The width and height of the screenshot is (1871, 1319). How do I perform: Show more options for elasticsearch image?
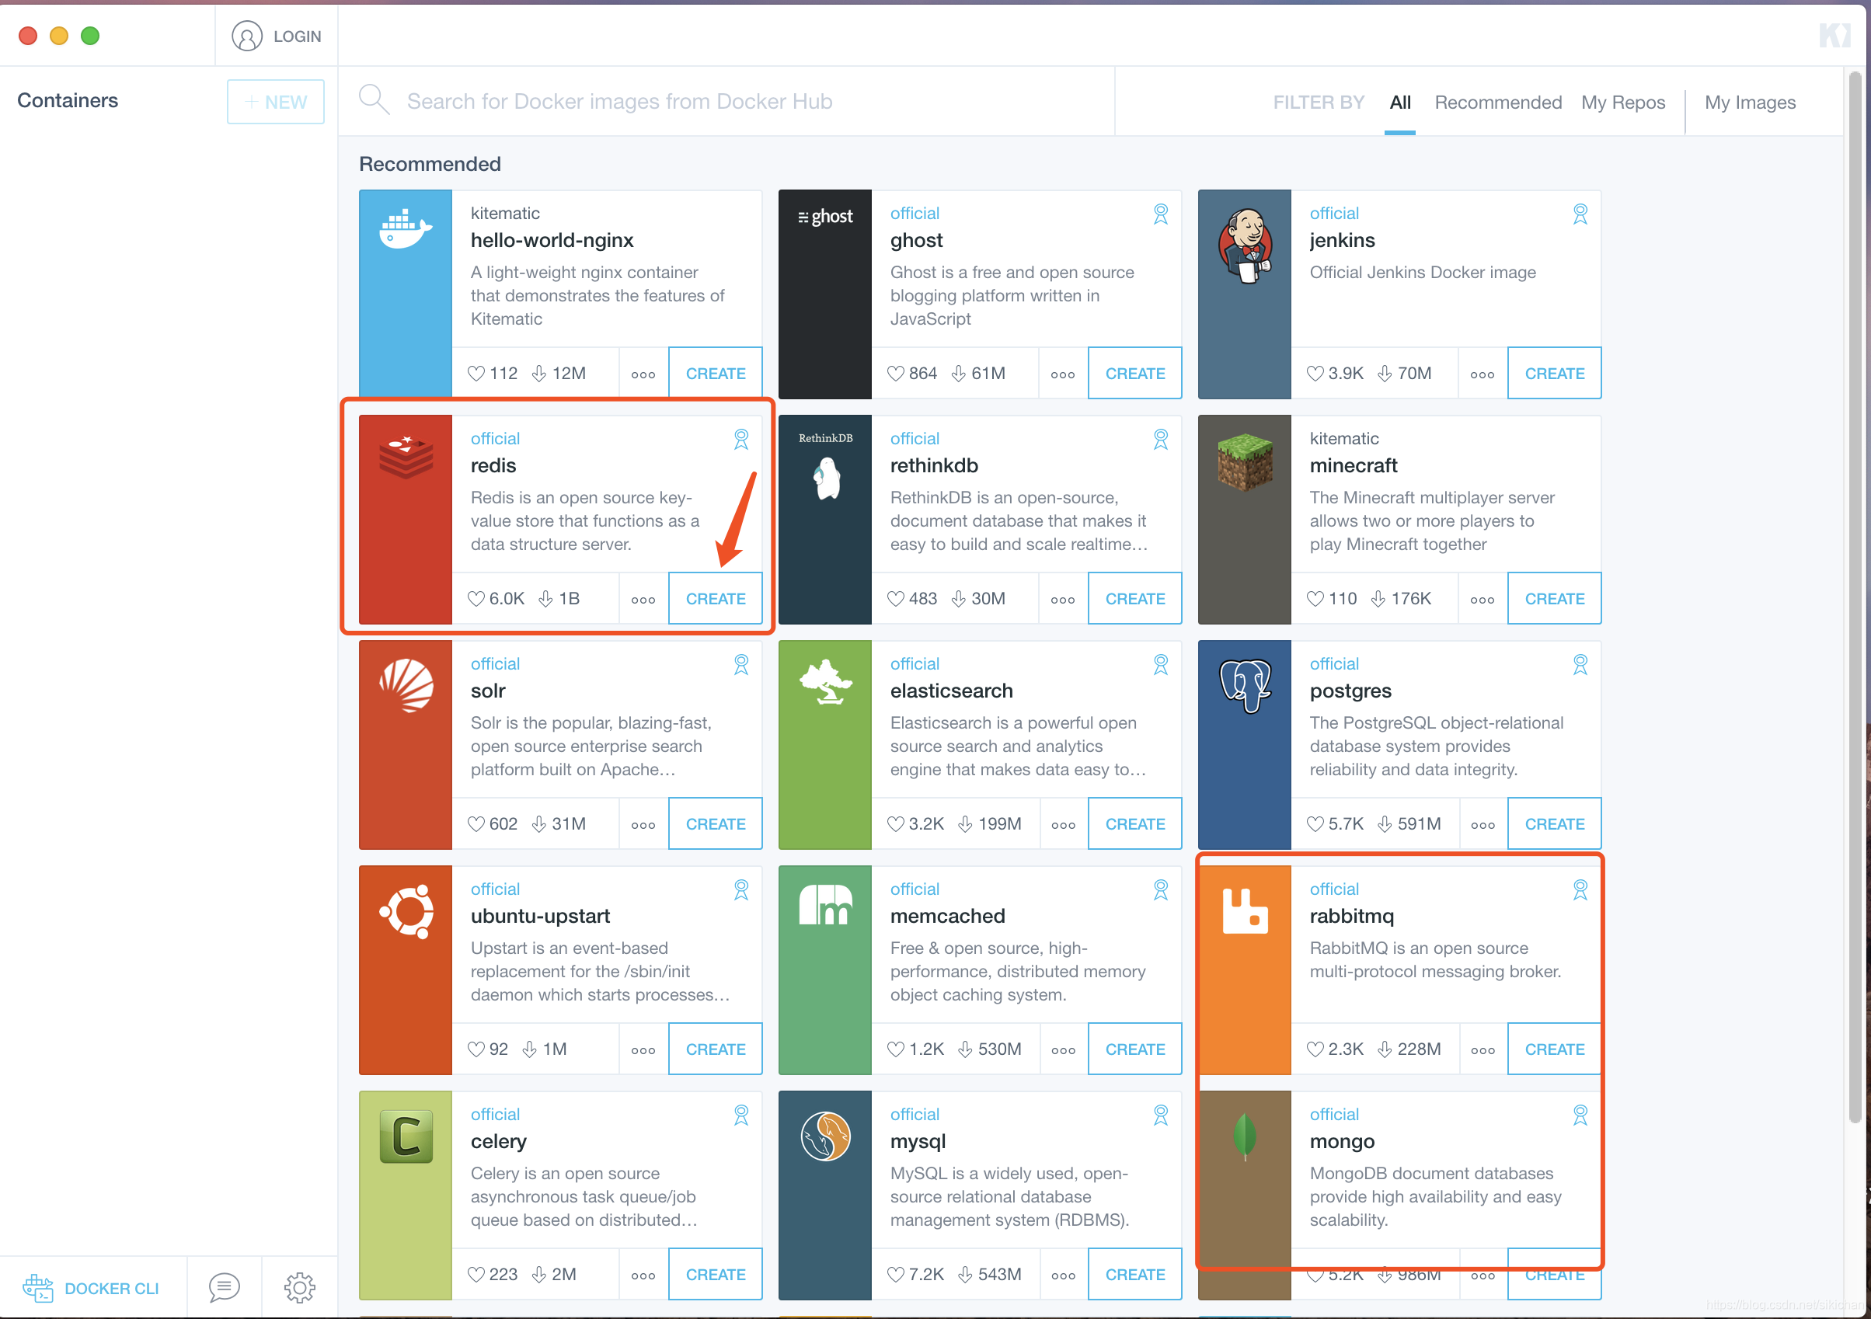click(x=1063, y=824)
